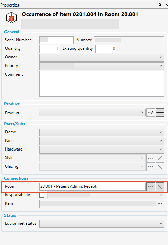
Task: Open Glazing browse ellipsis button
Action: tap(150, 167)
